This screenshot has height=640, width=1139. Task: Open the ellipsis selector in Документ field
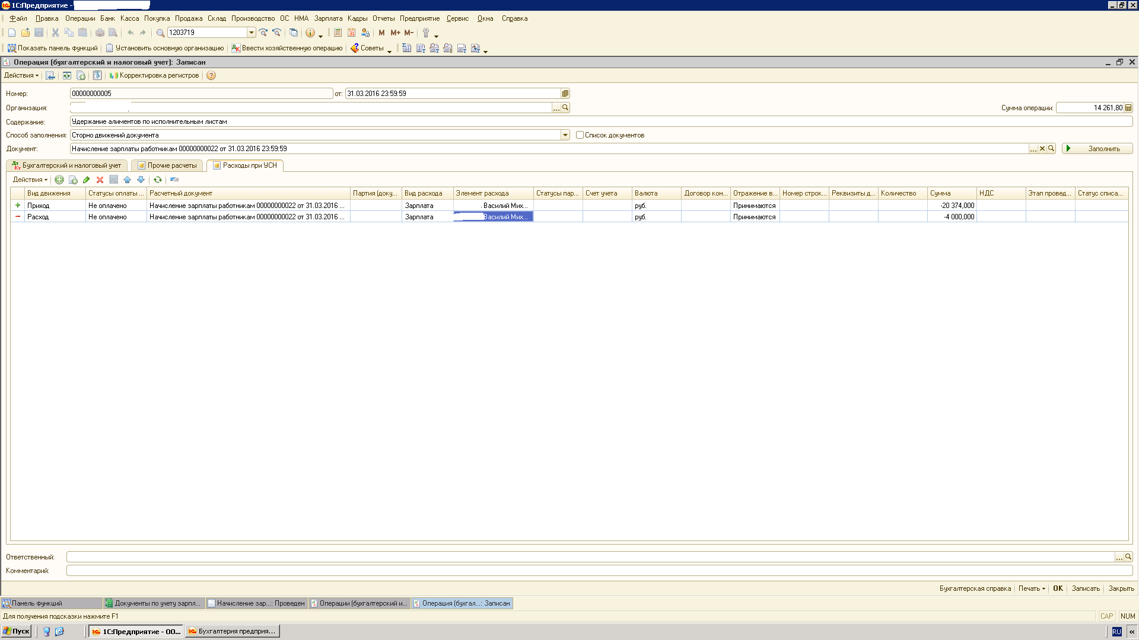point(1033,149)
